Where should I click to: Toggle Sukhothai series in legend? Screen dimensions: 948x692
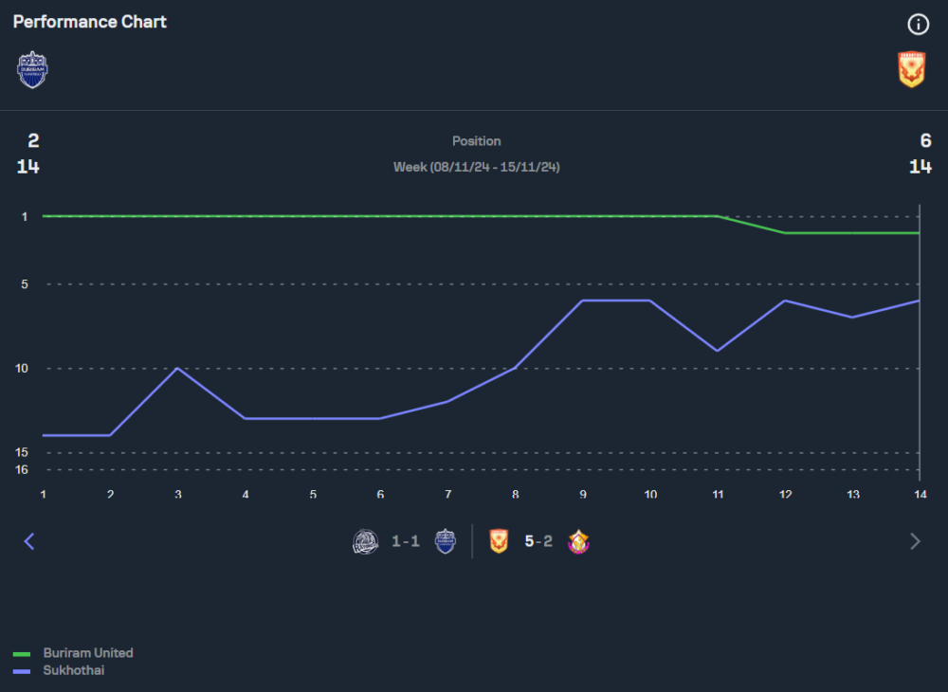click(74, 670)
